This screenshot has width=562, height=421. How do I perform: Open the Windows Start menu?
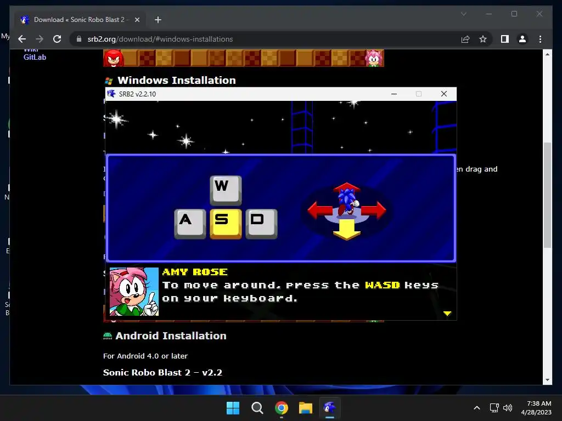(233, 408)
